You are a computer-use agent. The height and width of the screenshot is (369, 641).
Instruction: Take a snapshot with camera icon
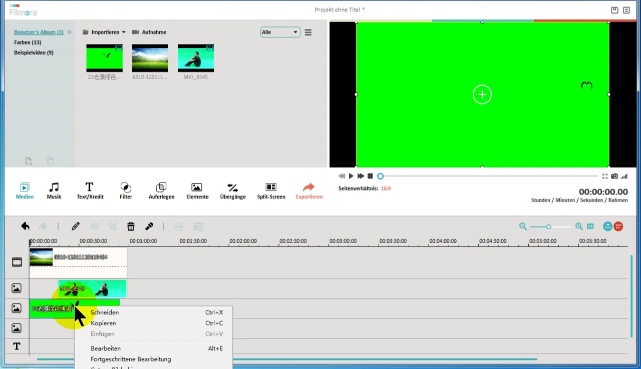tap(614, 176)
